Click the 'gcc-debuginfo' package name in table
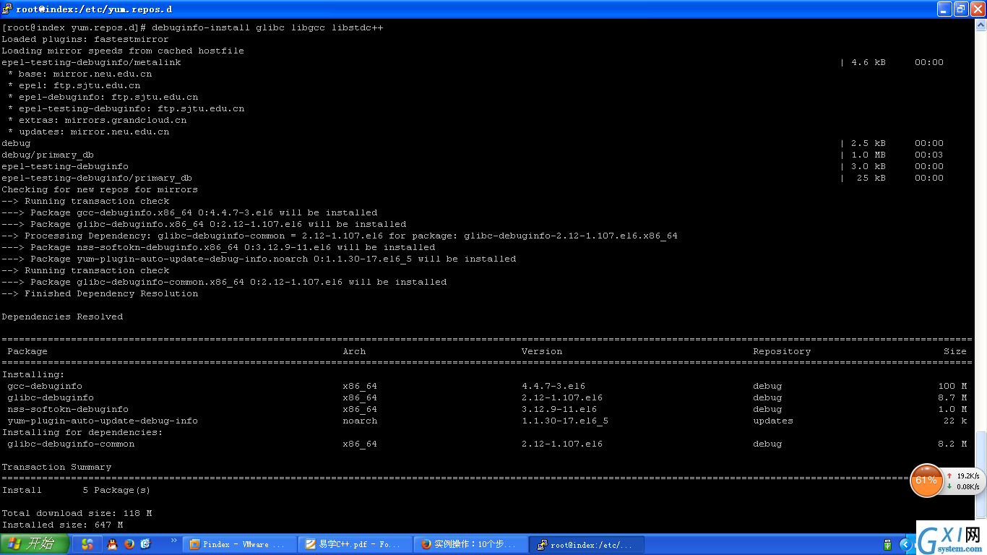Viewport: 987px width, 555px height. (45, 386)
